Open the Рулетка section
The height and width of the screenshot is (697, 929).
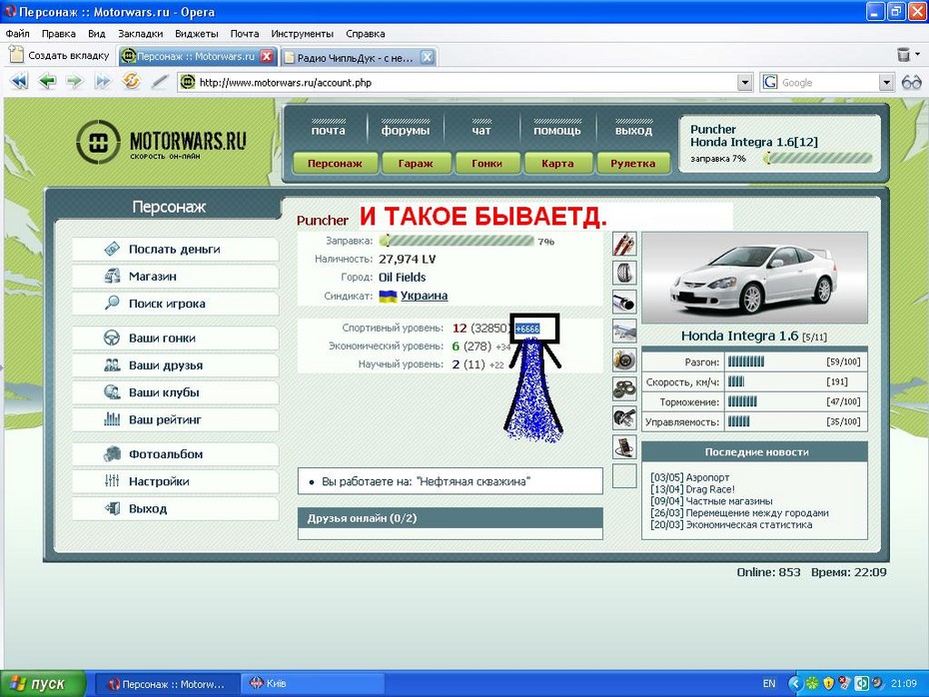pyautogui.click(x=632, y=163)
